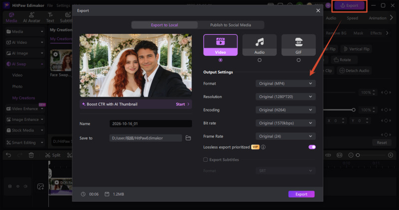Click the Undo arrow in the timeline toolbar
The image size is (399, 210).
click(8, 155)
